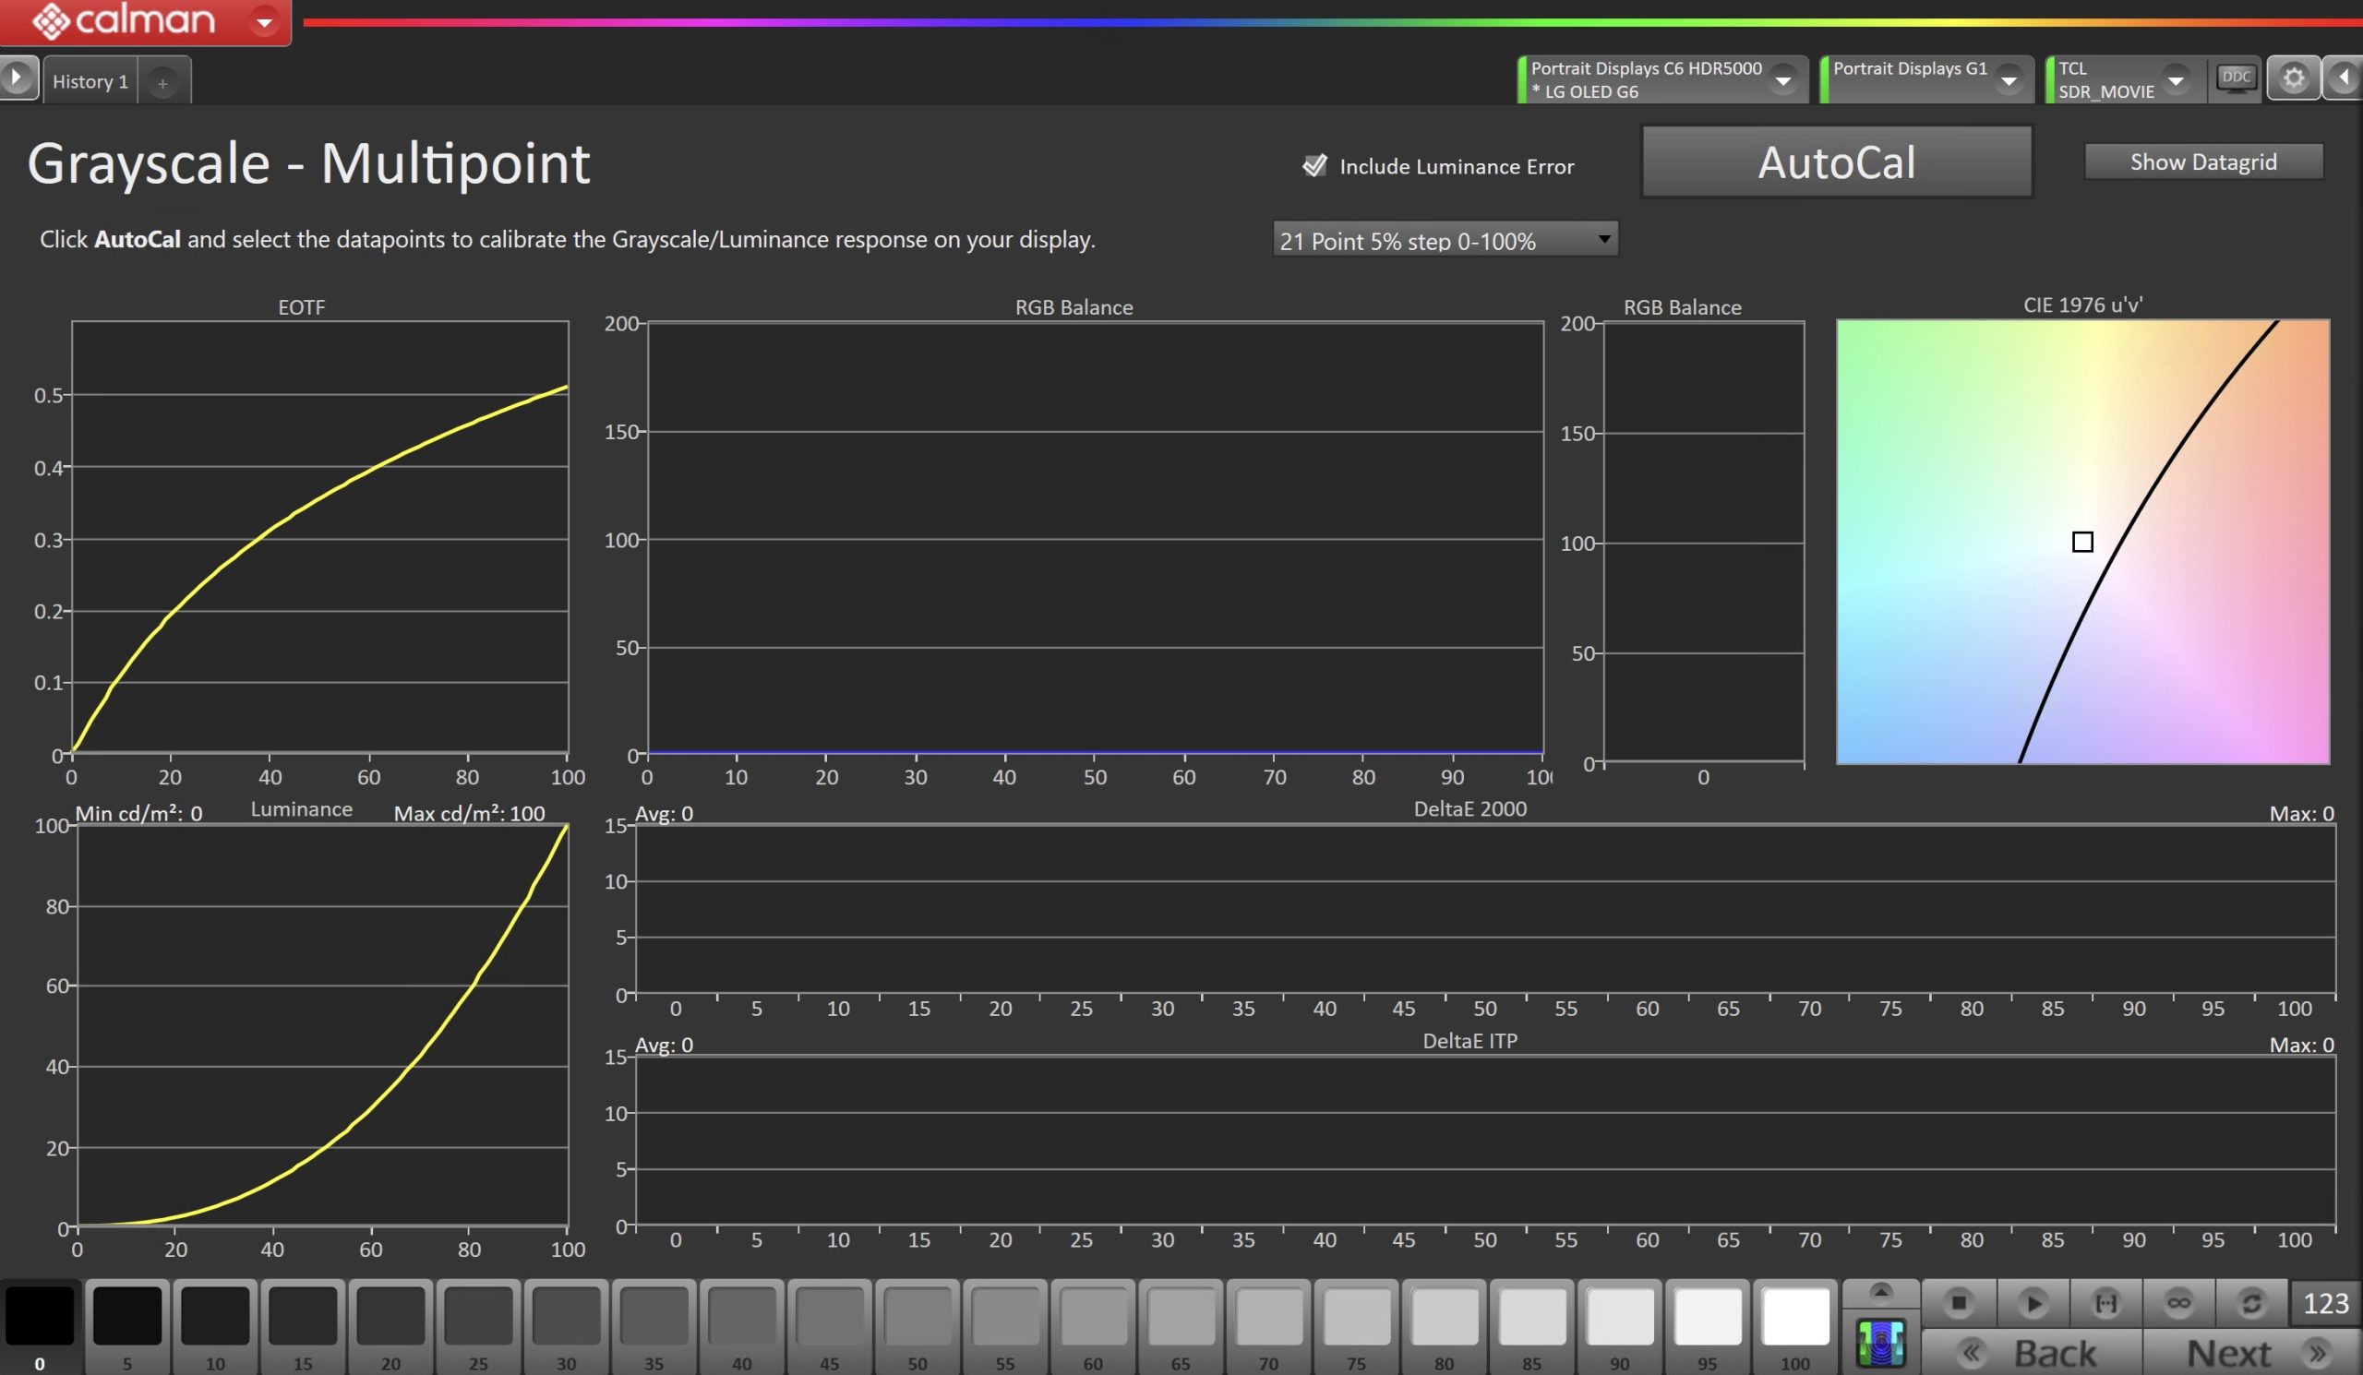Viewport: 2363px width, 1375px height.
Task: Select the 60% grayscale patch
Action: (x=1094, y=1326)
